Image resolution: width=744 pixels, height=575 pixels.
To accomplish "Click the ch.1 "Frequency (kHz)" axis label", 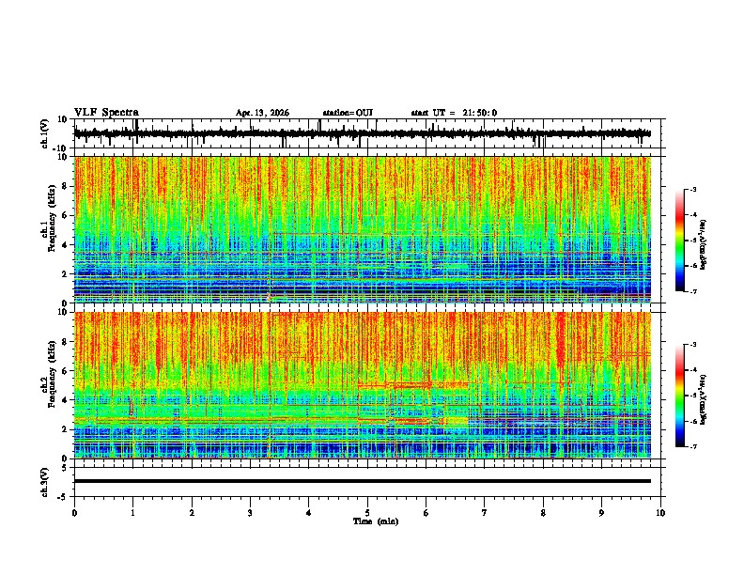I will 51,218.
